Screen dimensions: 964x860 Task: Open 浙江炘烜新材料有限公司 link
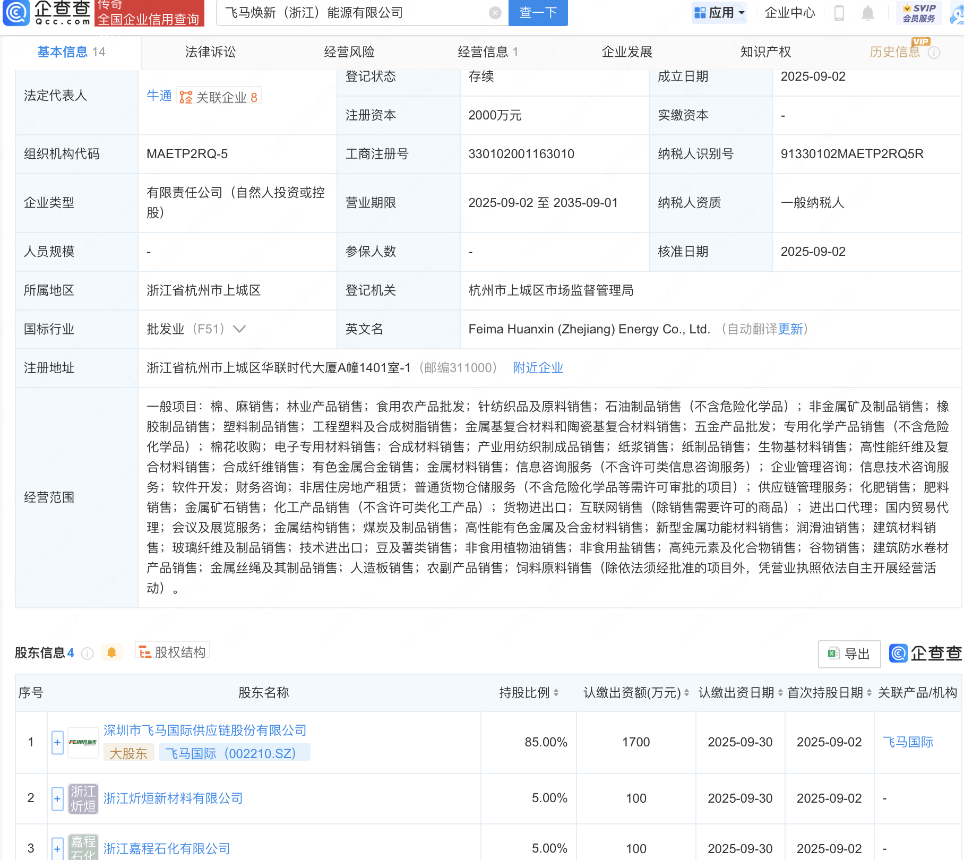tap(173, 798)
